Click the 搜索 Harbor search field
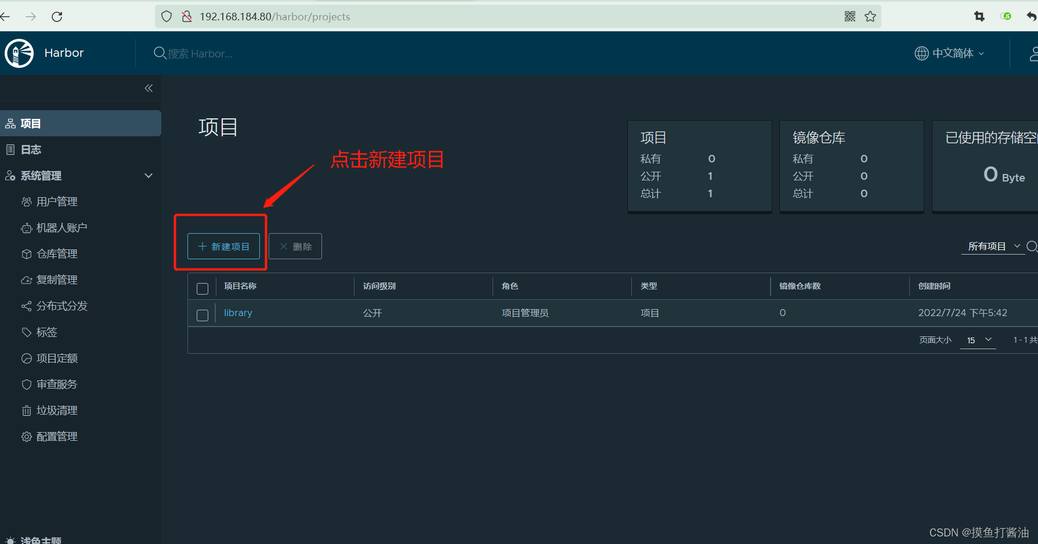1038x544 pixels. (200, 54)
